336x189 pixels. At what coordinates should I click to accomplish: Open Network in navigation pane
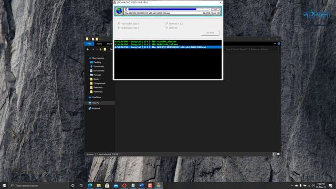[x=96, y=109]
